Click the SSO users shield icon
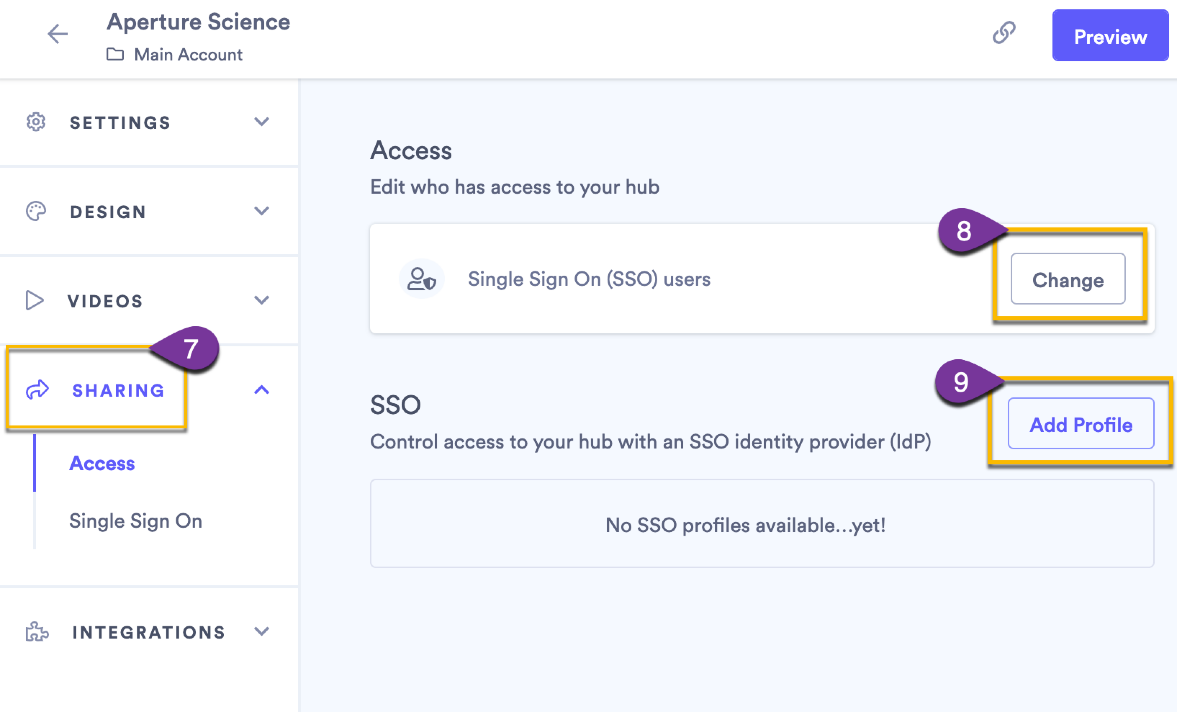The height and width of the screenshot is (712, 1177). pos(422,279)
